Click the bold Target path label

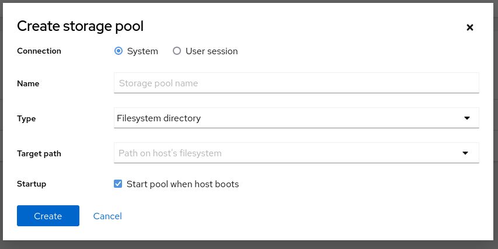point(39,153)
